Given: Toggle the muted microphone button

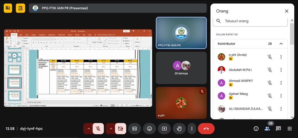Looking at the screenshot, I should point(98,129).
